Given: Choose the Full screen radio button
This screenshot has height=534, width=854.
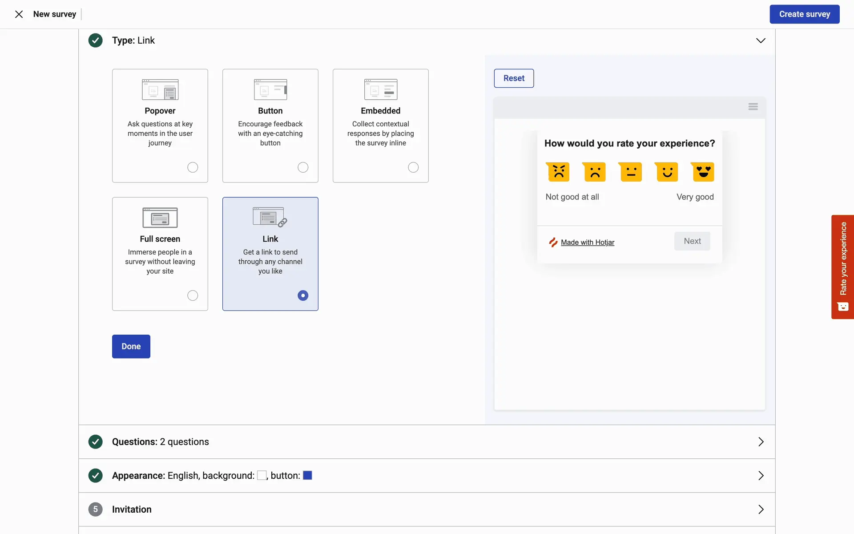Looking at the screenshot, I should pos(193,295).
